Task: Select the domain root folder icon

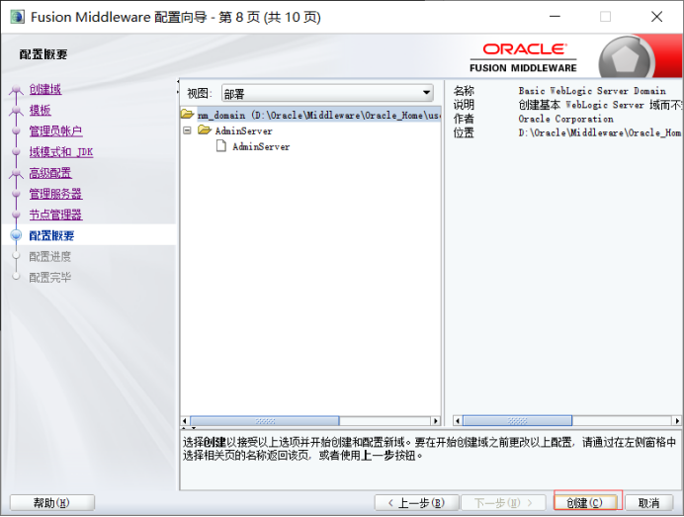Action: point(187,115)
